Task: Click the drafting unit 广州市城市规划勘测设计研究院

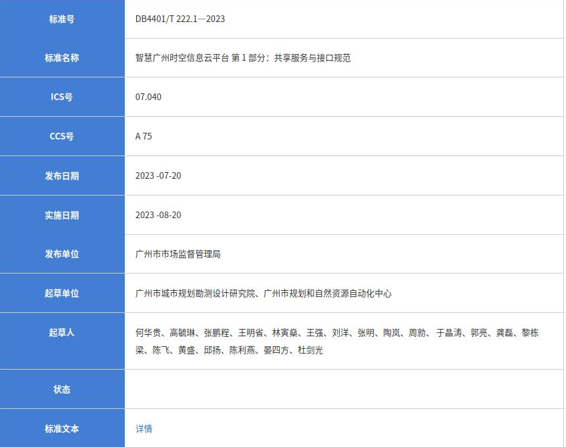Action: tap(196, 294)
